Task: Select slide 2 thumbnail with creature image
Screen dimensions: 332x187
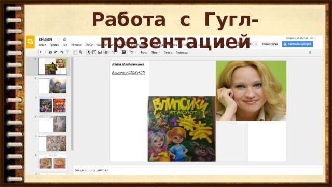Action: click(x=53, y=86)
